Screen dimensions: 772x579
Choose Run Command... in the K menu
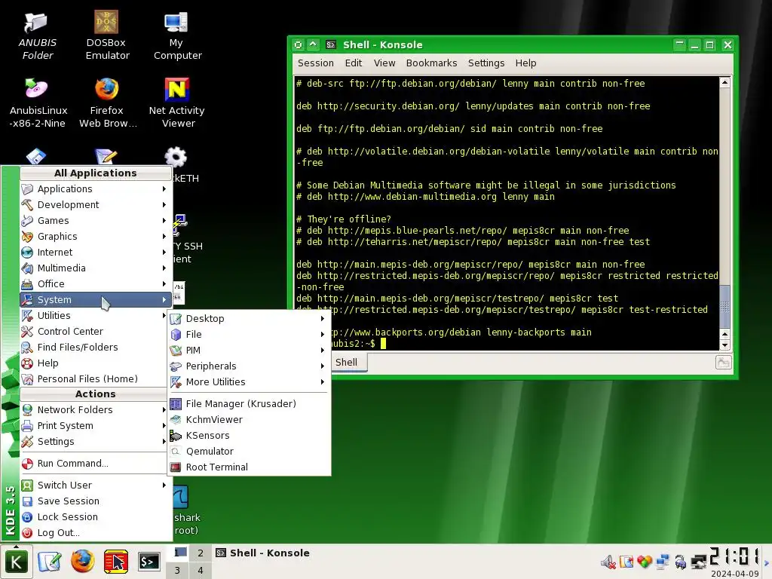tap(95, 464)
